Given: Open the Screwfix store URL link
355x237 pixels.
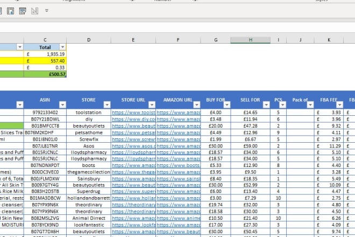Looking at the screenshot, I should click(x=133, y=140).
